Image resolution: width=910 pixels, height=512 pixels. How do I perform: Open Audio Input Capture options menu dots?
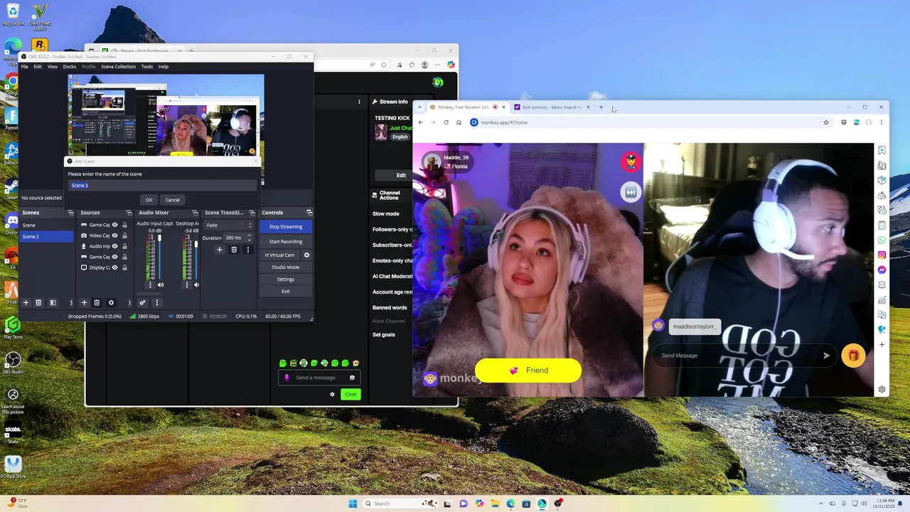coord(151,284)
